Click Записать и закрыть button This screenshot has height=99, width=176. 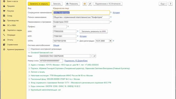point(39,4)
